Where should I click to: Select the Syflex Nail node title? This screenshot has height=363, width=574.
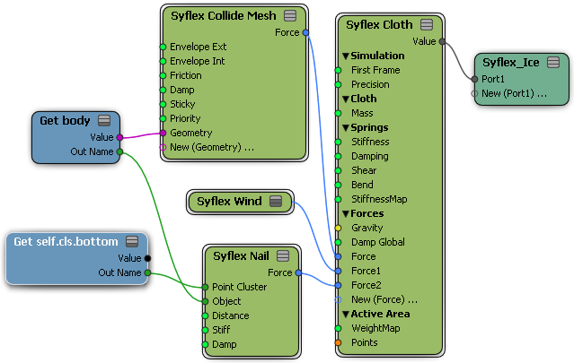point(241,256)
